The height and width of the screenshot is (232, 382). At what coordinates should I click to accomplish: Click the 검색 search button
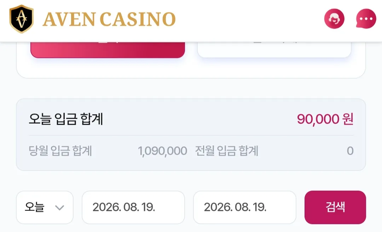(335, 207)
